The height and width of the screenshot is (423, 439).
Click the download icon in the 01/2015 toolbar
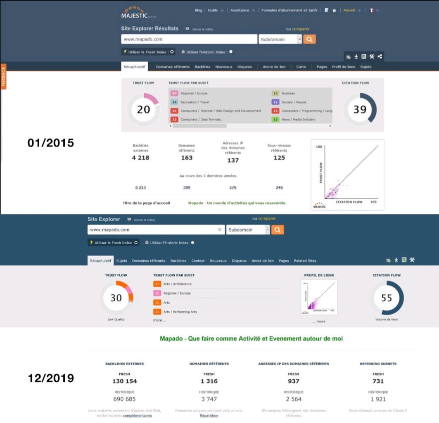click(356, 57)
